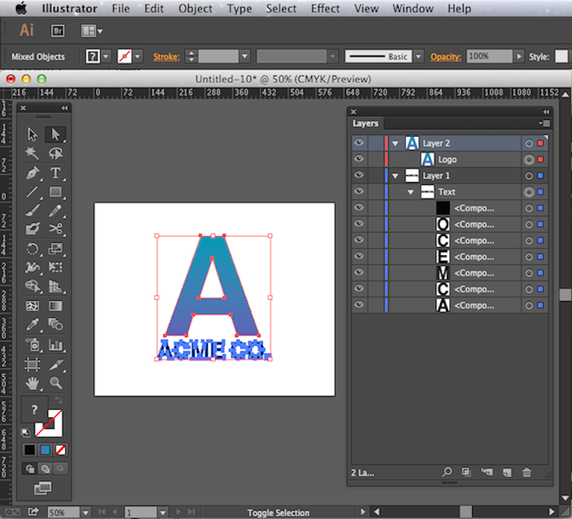Collapse the Text group triangle
This screenshot has height=519, width=572.
click(x=411, y=192)
